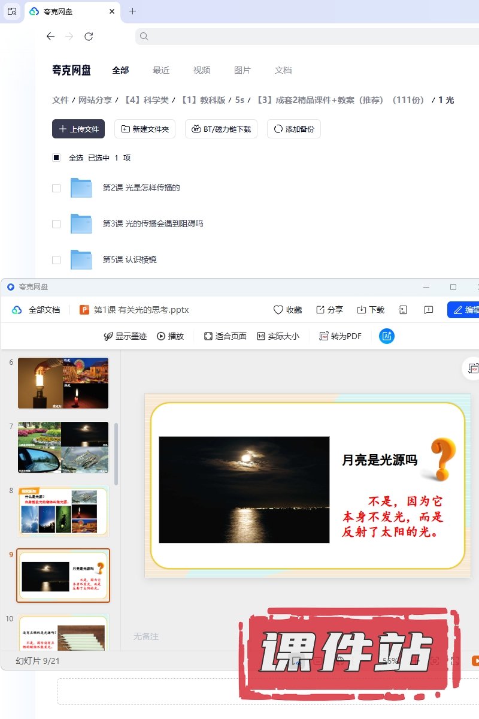Open the BT/磁力链下载 option
This screenshot has width=479, height=719.
click(222, 129)
